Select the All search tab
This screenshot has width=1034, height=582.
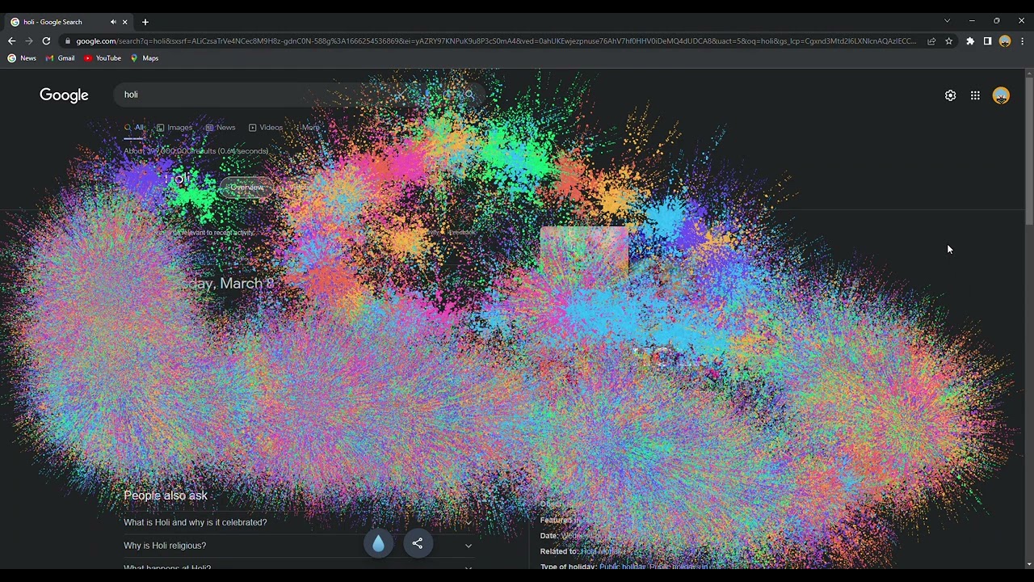[134, 128]
